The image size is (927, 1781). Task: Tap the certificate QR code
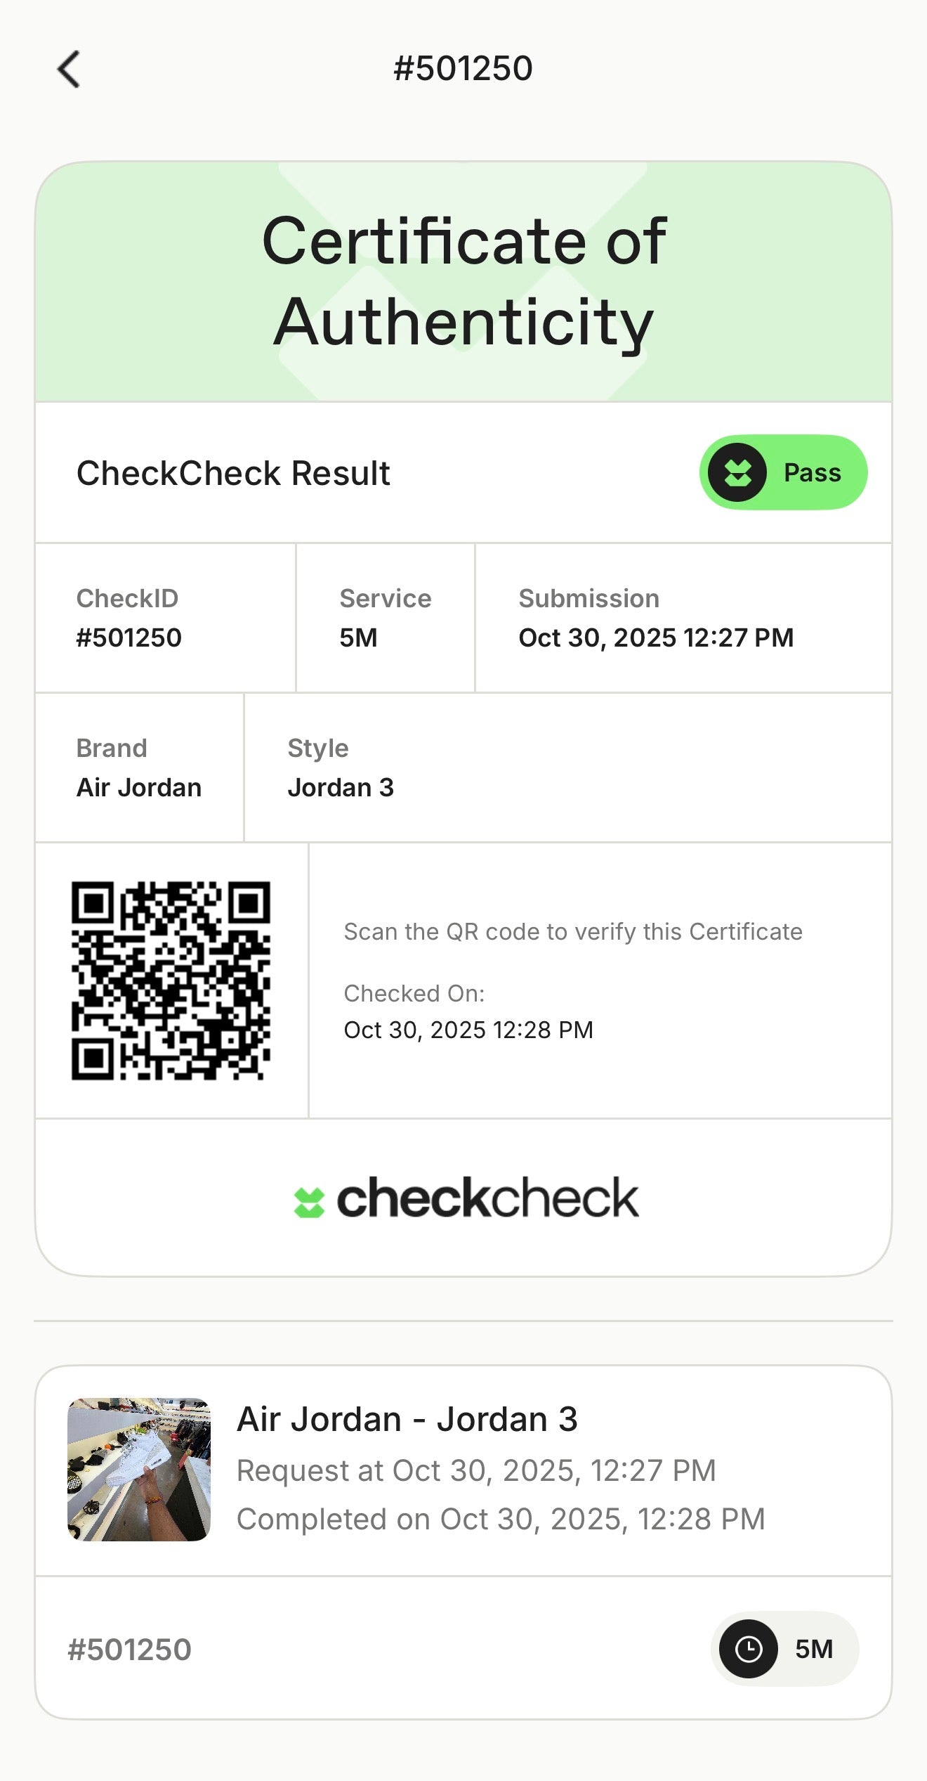171,980
